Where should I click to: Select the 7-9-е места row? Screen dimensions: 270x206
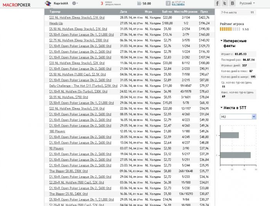(x=238, y=12)
